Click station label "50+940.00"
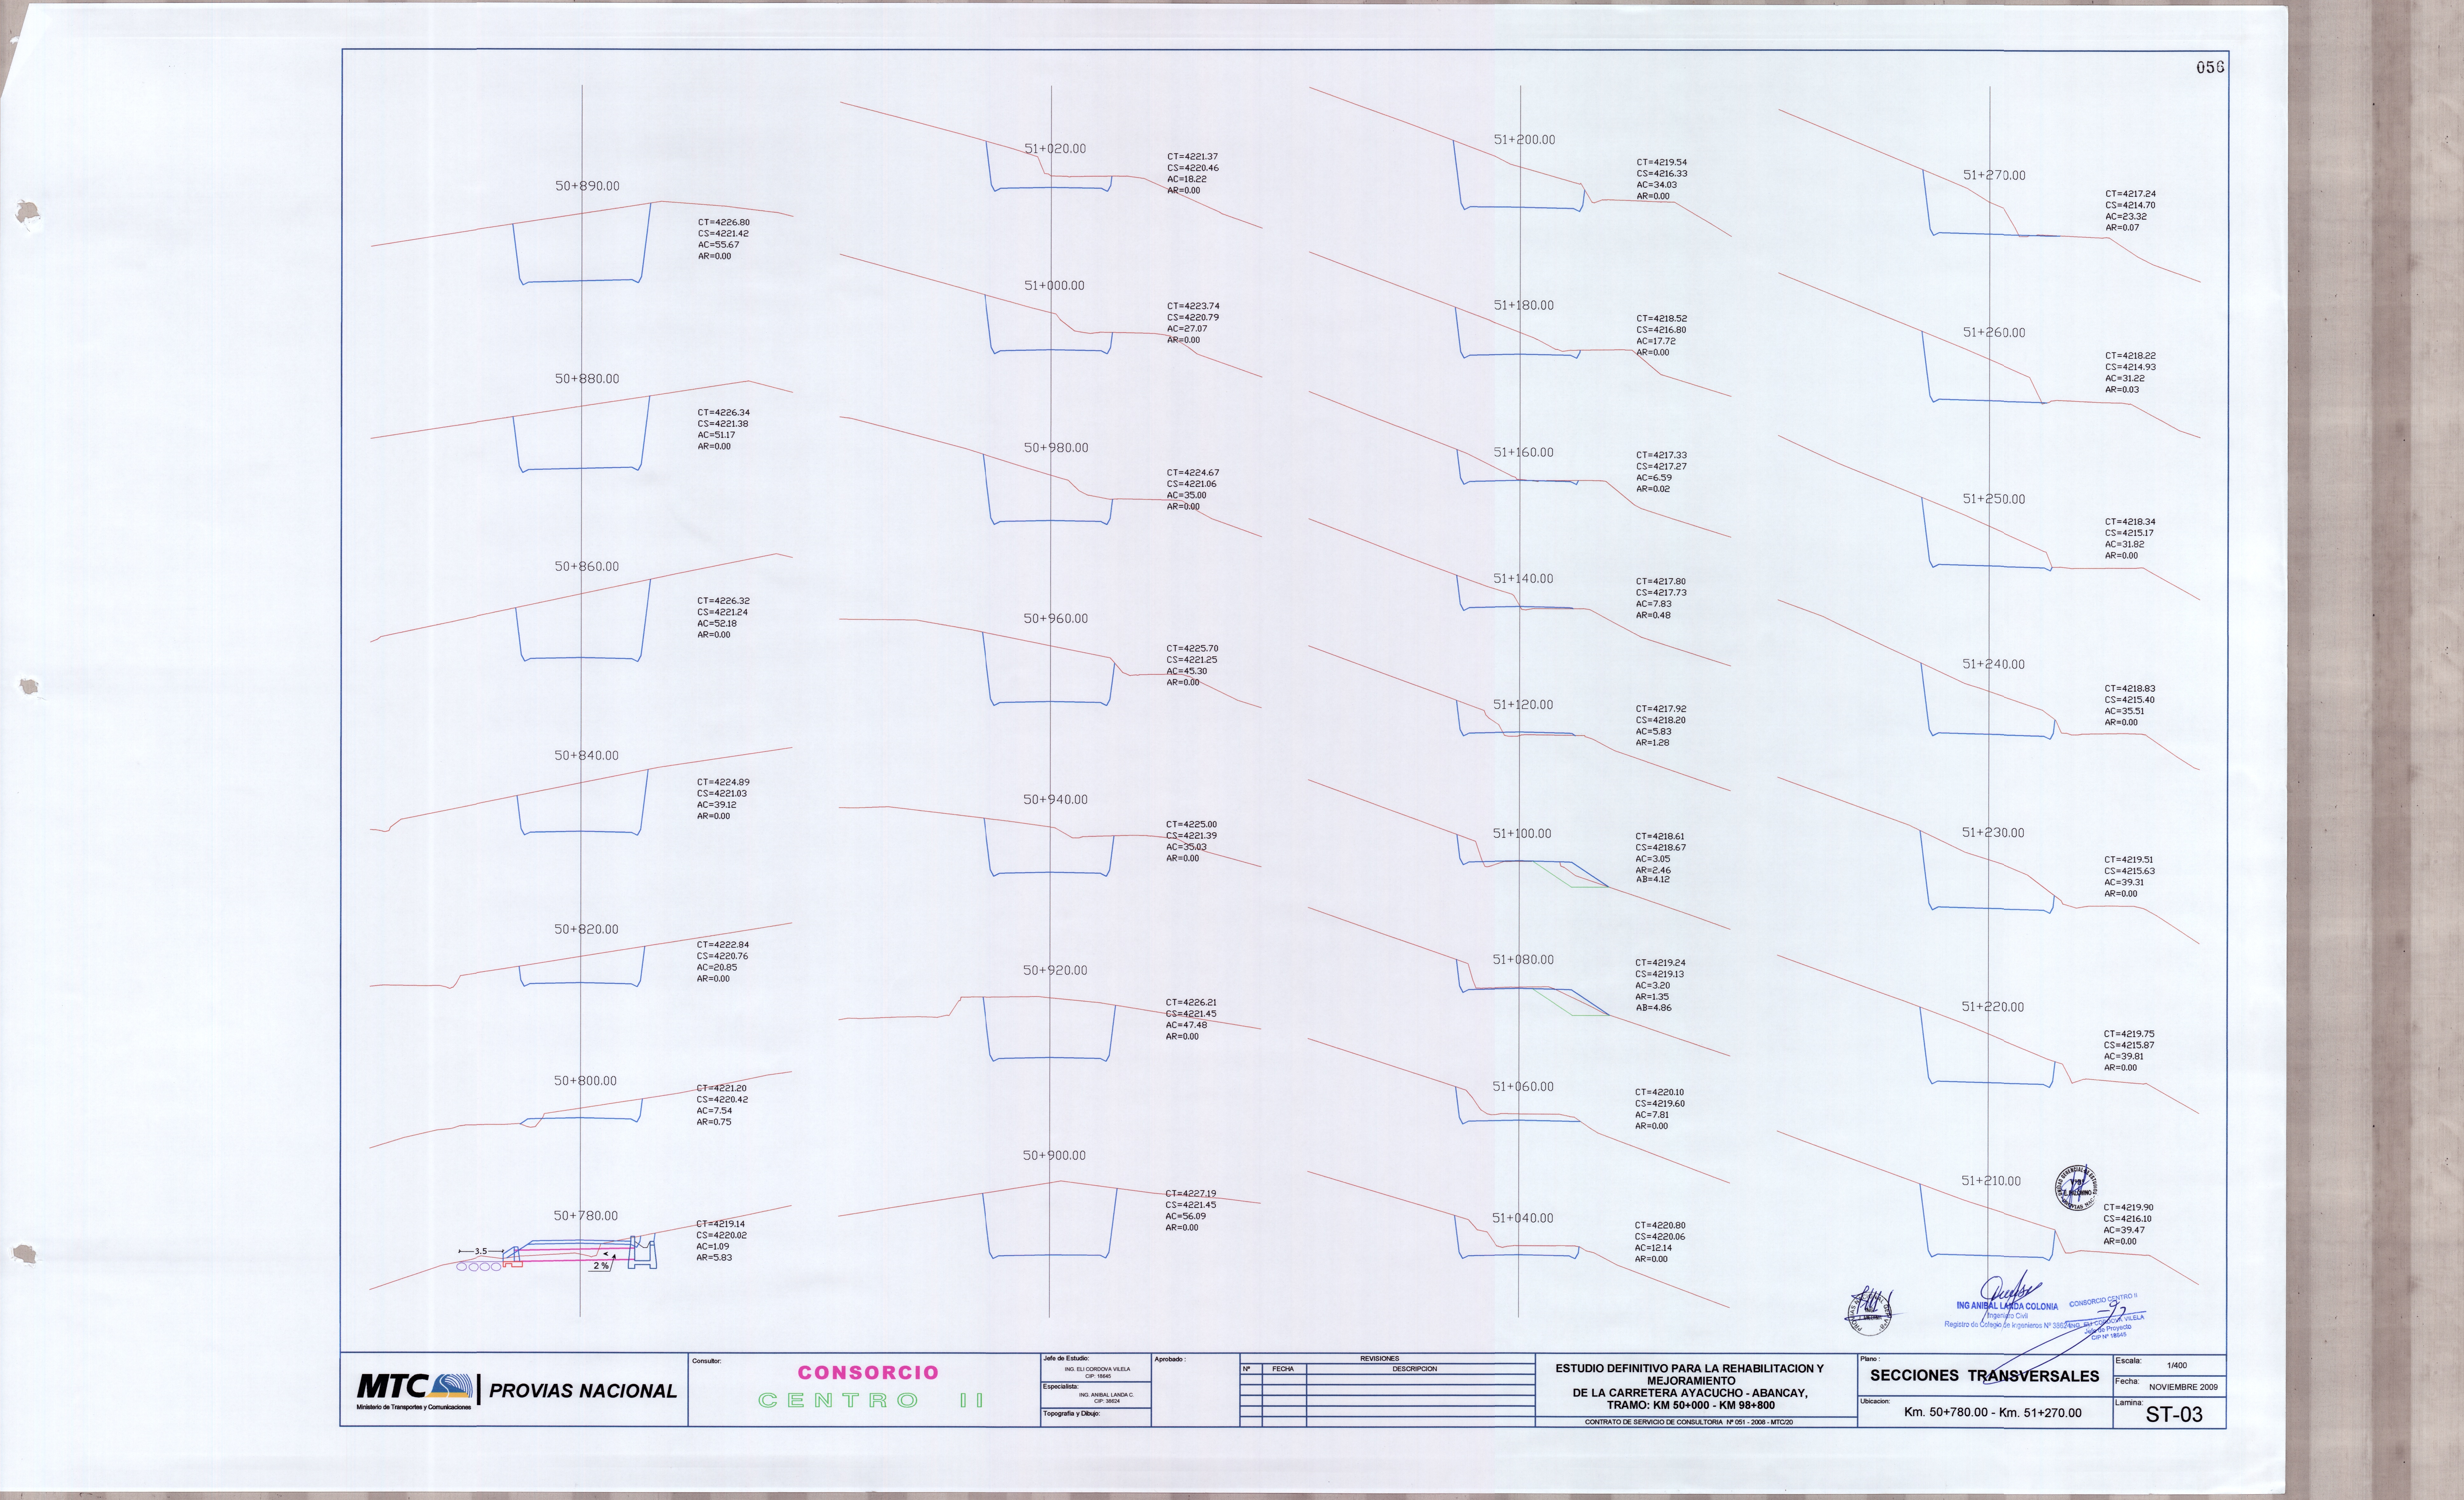The image size is (2464, 1500). coord(1055,800)
